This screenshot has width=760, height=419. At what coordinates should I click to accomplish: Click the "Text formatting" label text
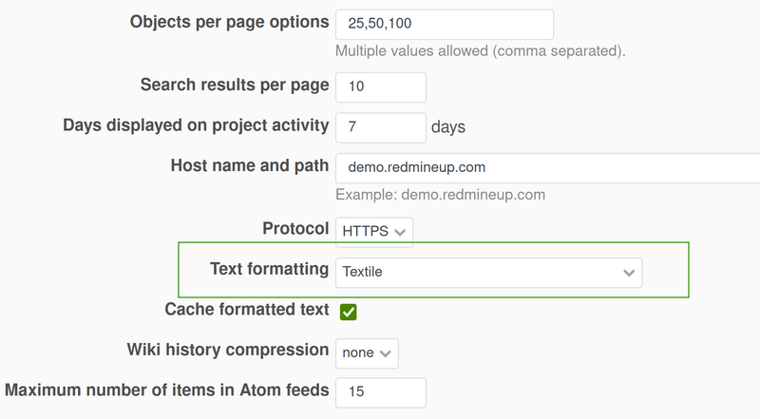(269, 270)
